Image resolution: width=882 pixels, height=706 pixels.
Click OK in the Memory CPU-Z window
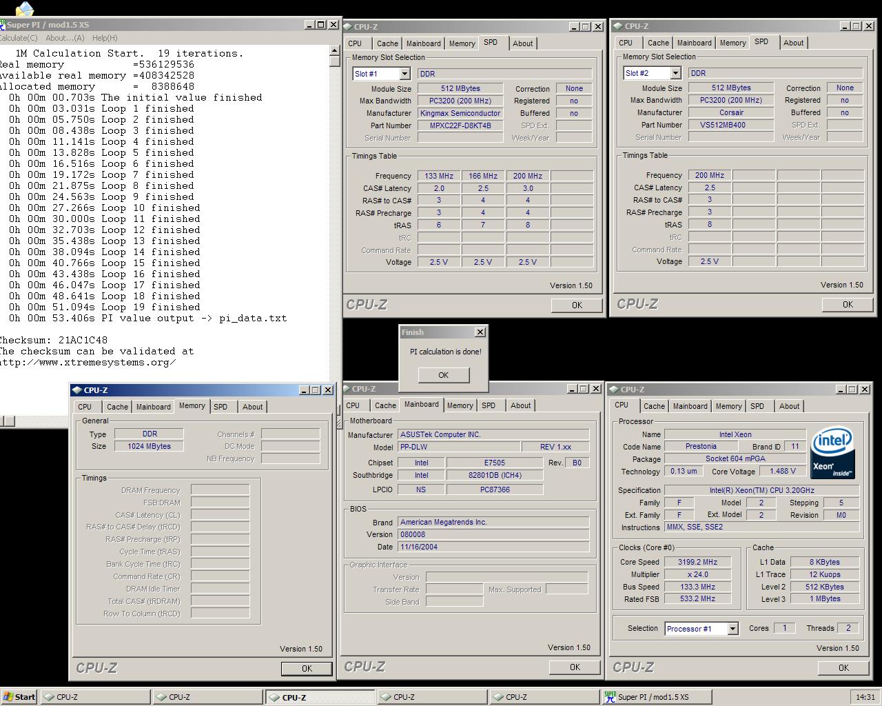307,668
